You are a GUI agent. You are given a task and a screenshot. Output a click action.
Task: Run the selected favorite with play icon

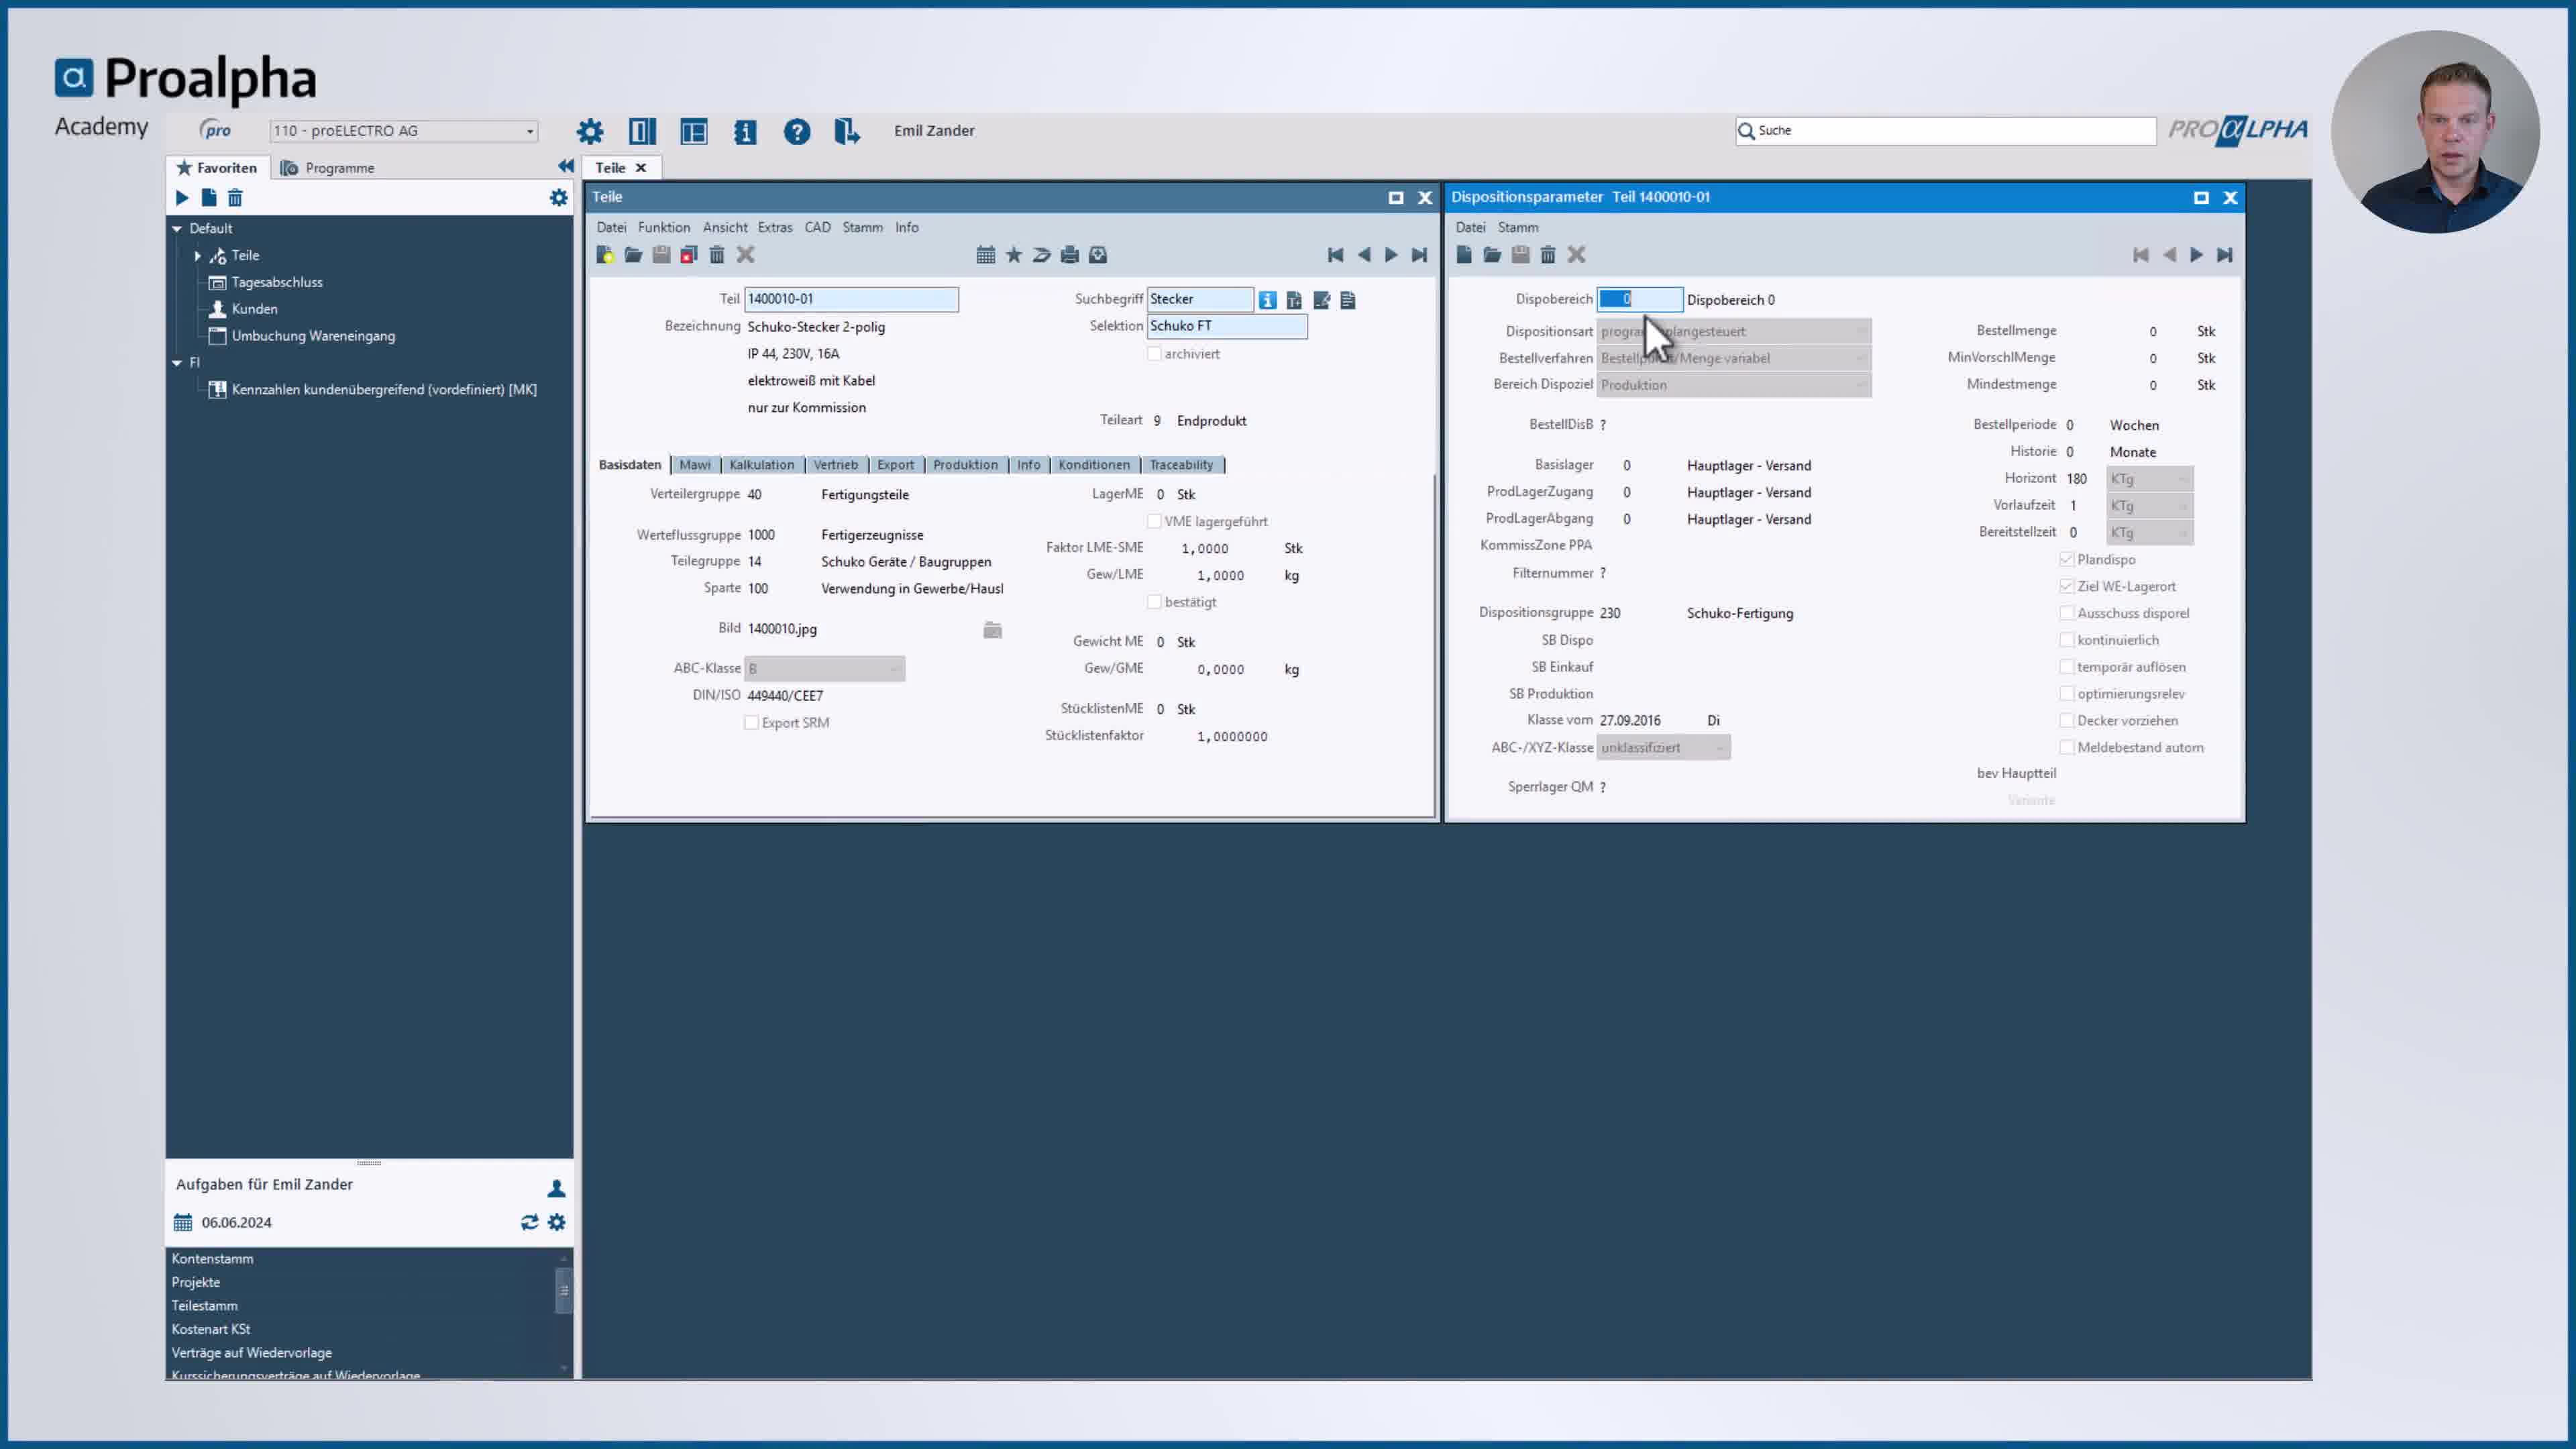point(182,198)
